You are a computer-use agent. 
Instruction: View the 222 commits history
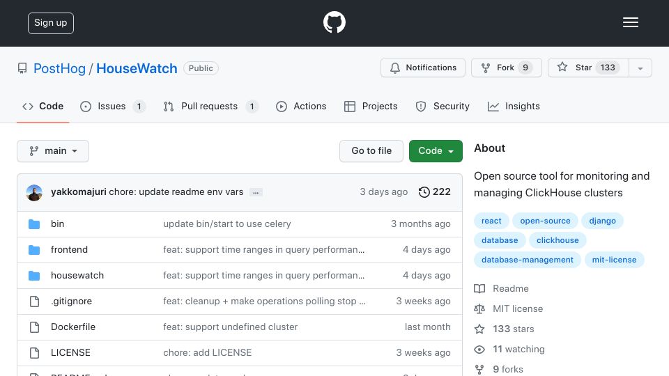point(434,192)
